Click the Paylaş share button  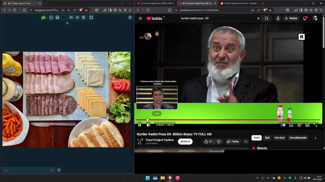click(233, 141)
